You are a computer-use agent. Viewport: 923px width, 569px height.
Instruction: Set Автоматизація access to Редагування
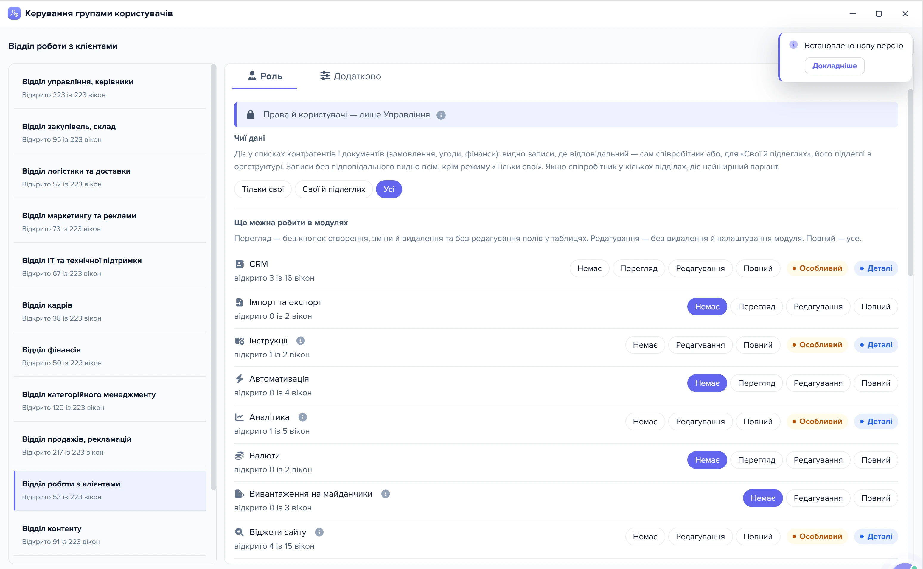point(818,383)
